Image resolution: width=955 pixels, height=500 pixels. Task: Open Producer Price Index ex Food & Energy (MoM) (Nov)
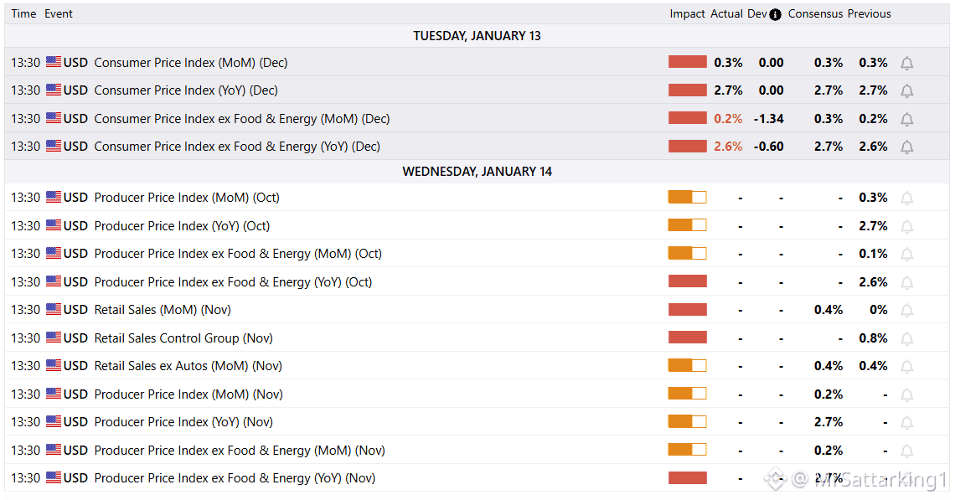[239, 451]
